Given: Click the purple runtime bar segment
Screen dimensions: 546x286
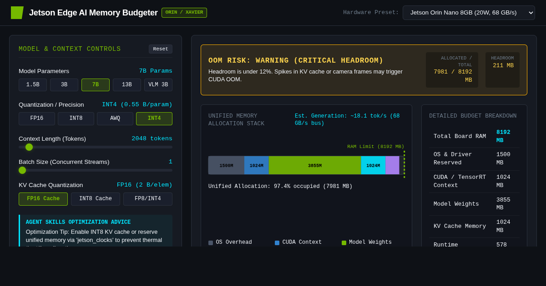Looking at the screenshot, I should point(393,165).
